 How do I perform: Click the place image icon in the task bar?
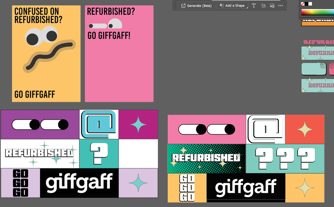coord(272,6)
